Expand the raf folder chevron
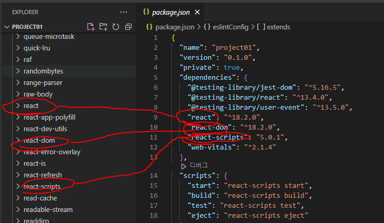The width and height of the screenshot is (384, 223). pos(18,60)
